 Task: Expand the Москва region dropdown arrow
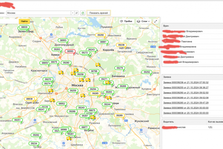[x=73, y=13]
